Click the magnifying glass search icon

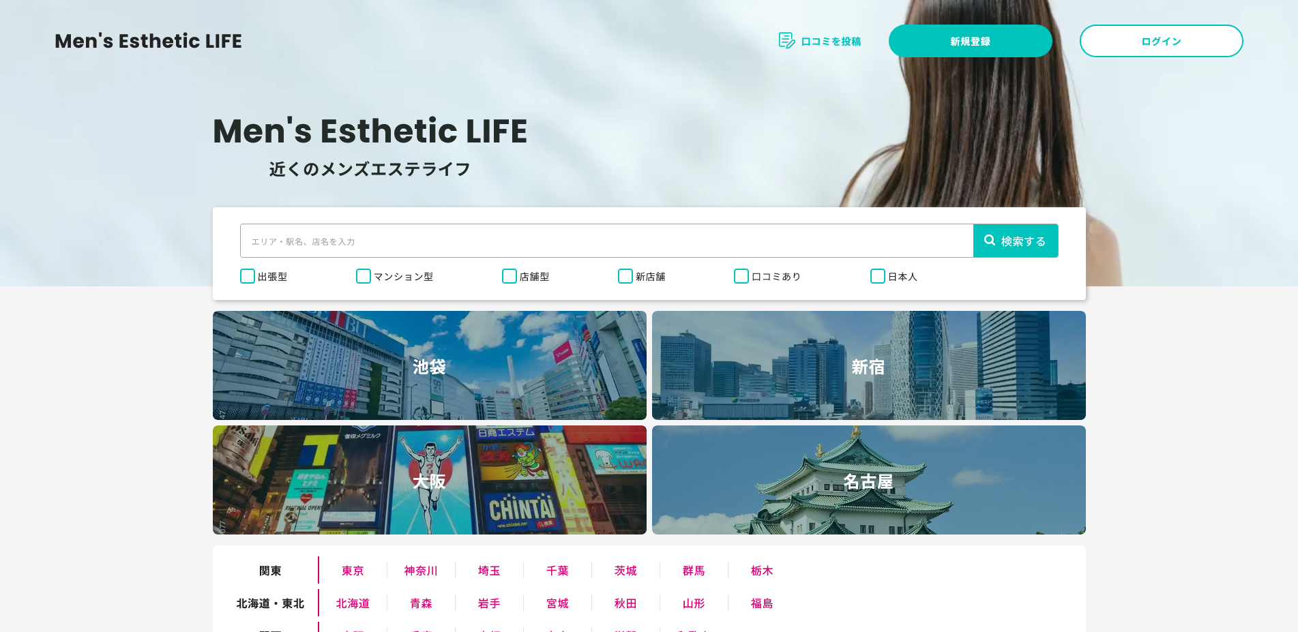click(990, 241)
